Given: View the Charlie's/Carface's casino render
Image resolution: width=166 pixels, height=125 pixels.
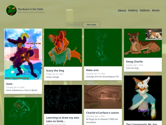Looking at the screenshot, I should click(103, 97).
